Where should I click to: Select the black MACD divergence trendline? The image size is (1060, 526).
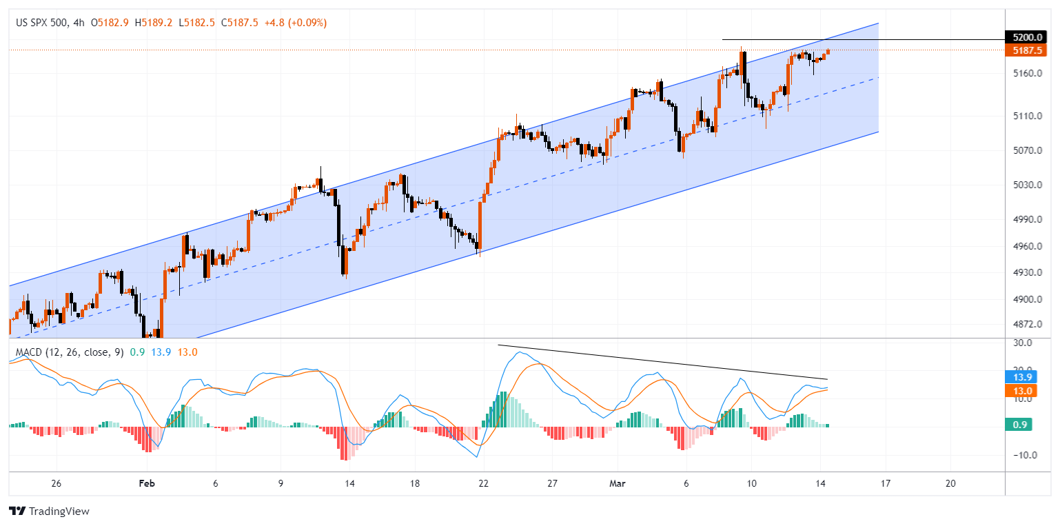[662, 362]
